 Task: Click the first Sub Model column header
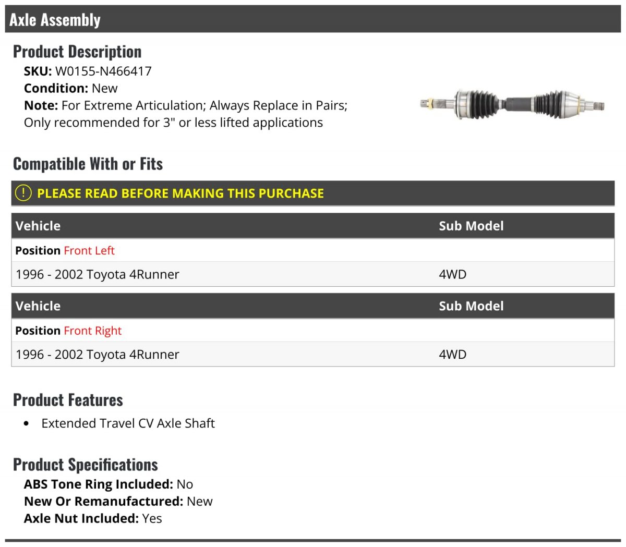point(471,226)
